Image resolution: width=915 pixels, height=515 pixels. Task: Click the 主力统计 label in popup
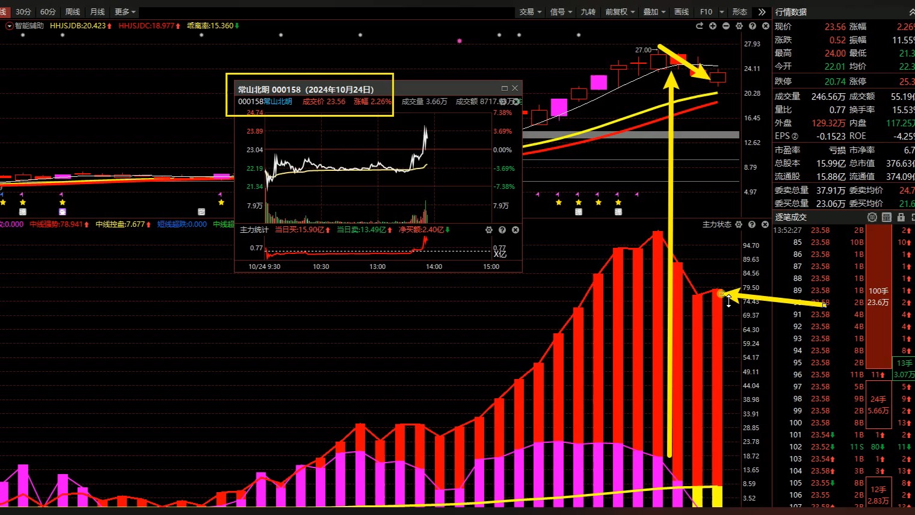(x=254, y=230)
